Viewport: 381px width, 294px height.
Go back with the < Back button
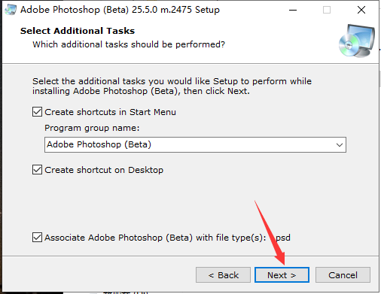pos(223,275)
